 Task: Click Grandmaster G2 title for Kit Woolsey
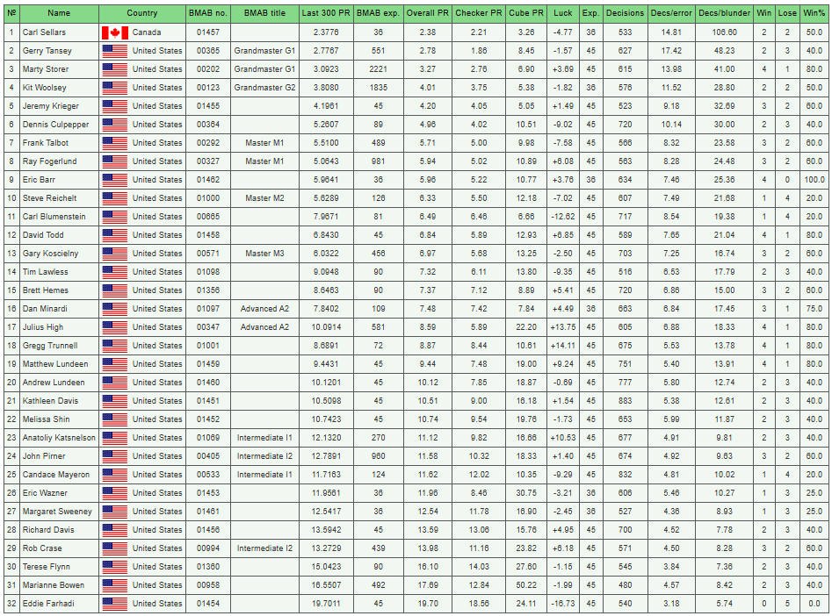coord(264,88)
